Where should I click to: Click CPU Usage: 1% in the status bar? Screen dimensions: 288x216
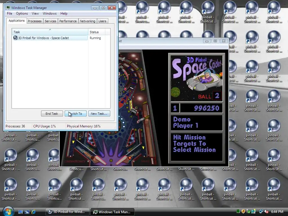click(x=44, y=126)
